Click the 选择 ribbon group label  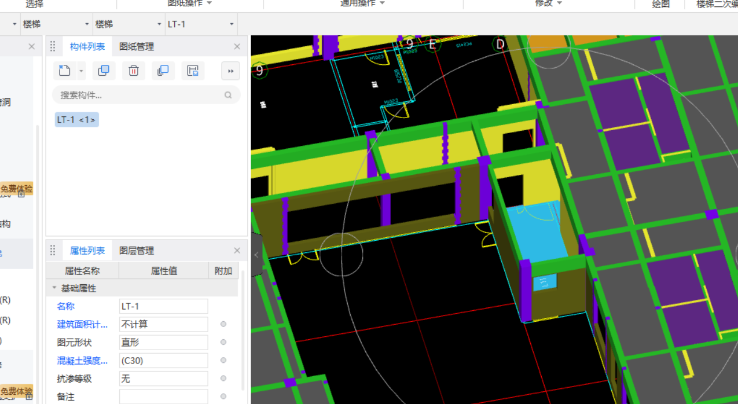(34, 3)
